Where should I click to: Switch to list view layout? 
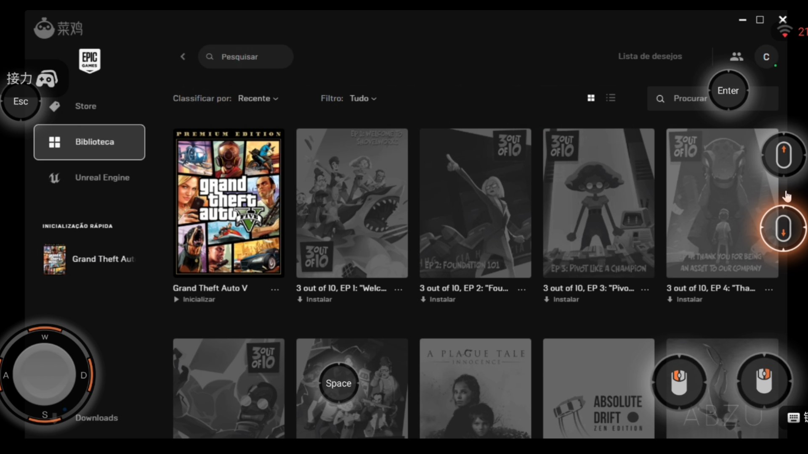611,98
